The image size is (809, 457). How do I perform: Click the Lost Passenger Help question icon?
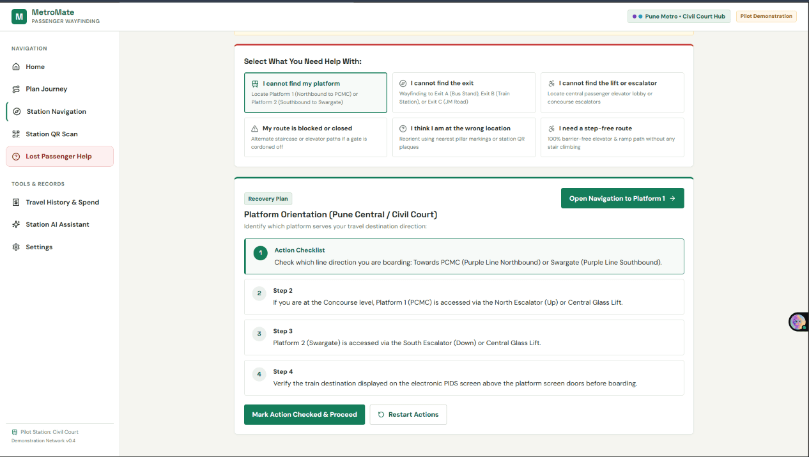click(17, 156)
